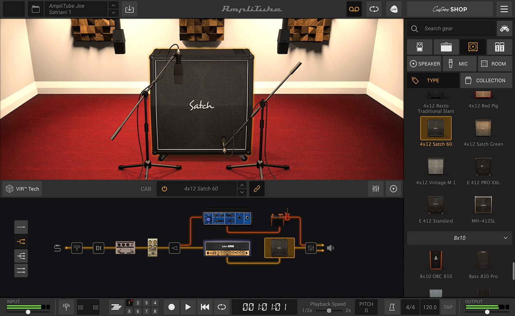Choose the MH-412SL cabinet thumbnail
Screen dimensions: 515x316
coord(483,205)
